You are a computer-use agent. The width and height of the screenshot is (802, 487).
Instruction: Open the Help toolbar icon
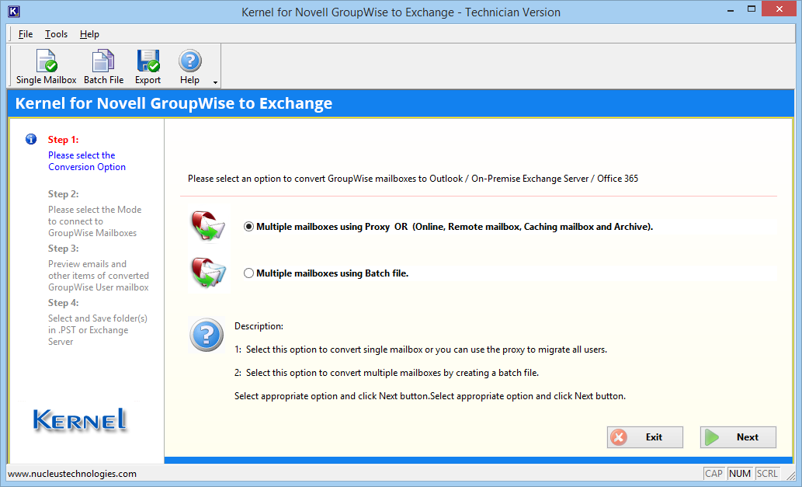[189, 67]
